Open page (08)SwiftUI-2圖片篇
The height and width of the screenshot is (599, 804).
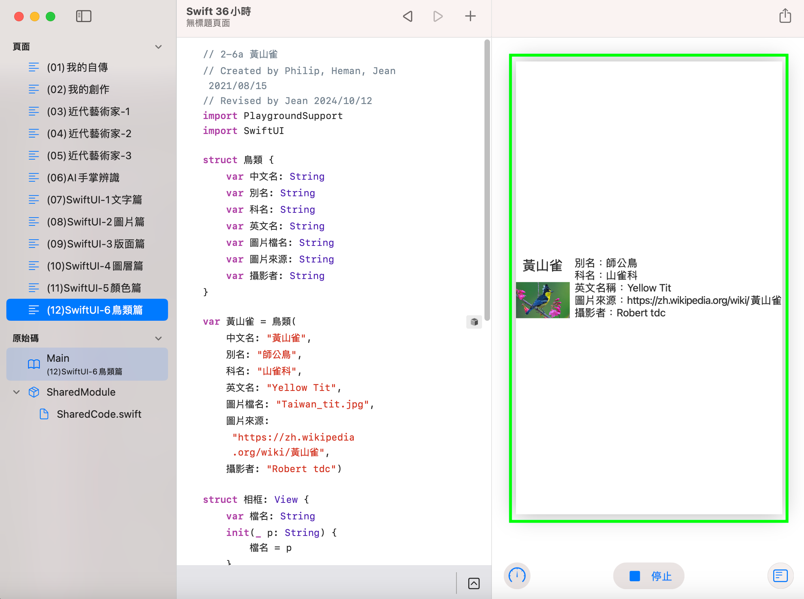(95, 222)
